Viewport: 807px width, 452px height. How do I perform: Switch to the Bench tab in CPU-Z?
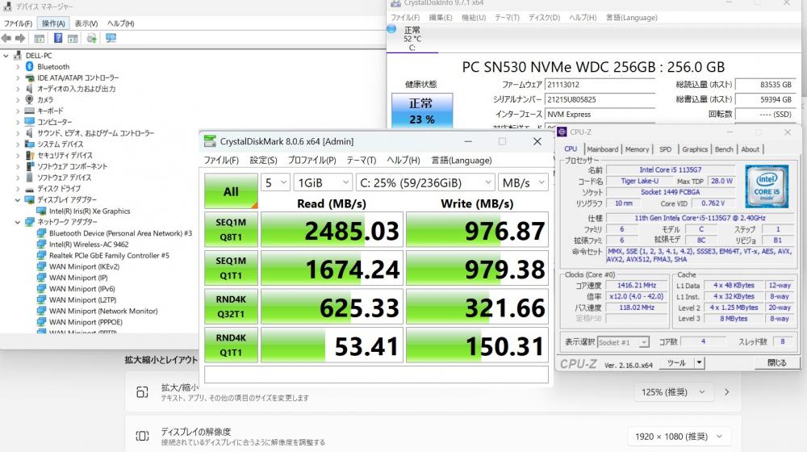[724, 149]
